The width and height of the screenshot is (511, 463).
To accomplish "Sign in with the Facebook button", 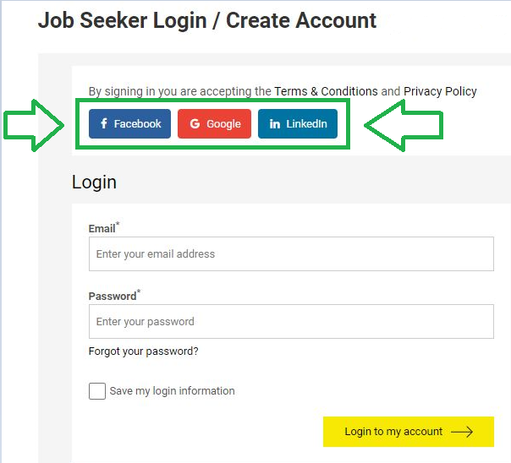I will (x=129, y=124).
